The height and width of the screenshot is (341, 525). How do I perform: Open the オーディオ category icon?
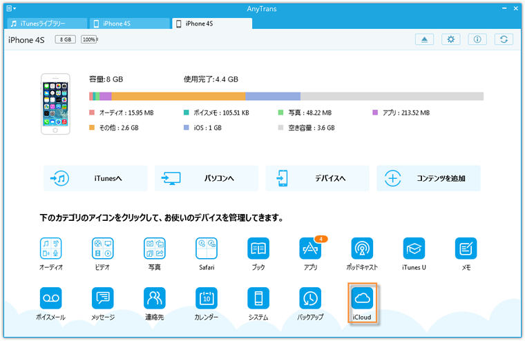tap(50, 249)
